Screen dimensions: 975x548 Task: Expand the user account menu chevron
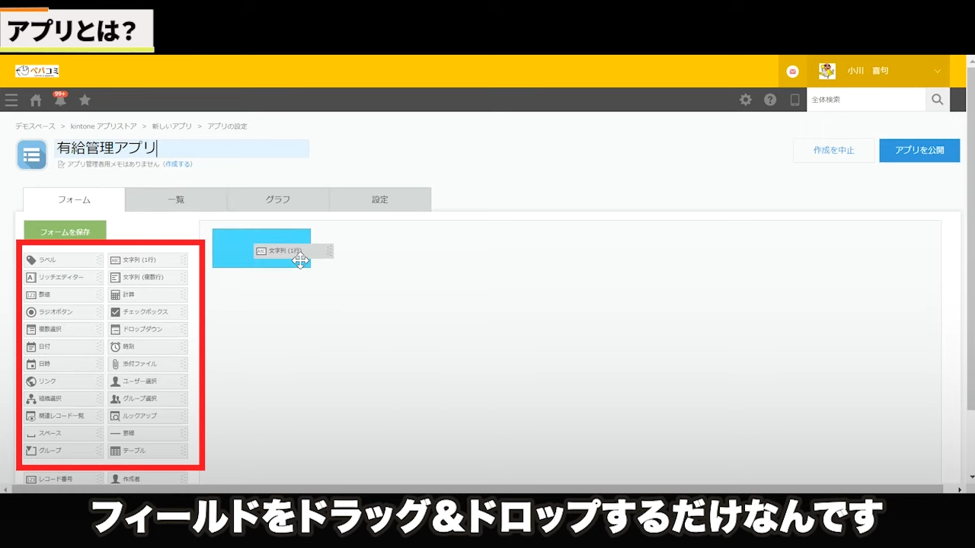[938, 72]
